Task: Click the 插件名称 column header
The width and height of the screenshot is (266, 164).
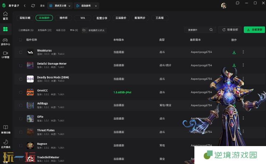Action: coord(32,40)
